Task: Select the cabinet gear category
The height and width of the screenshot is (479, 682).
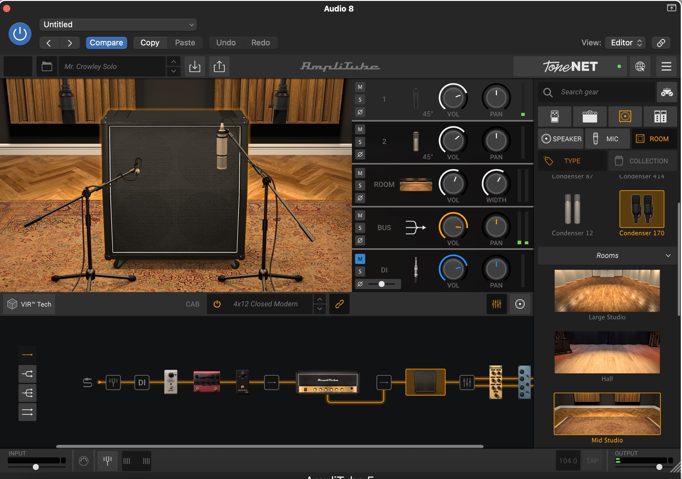Action: point(625,116)
